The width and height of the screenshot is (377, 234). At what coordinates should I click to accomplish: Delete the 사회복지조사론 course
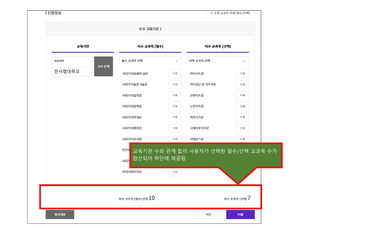point(175,139)
